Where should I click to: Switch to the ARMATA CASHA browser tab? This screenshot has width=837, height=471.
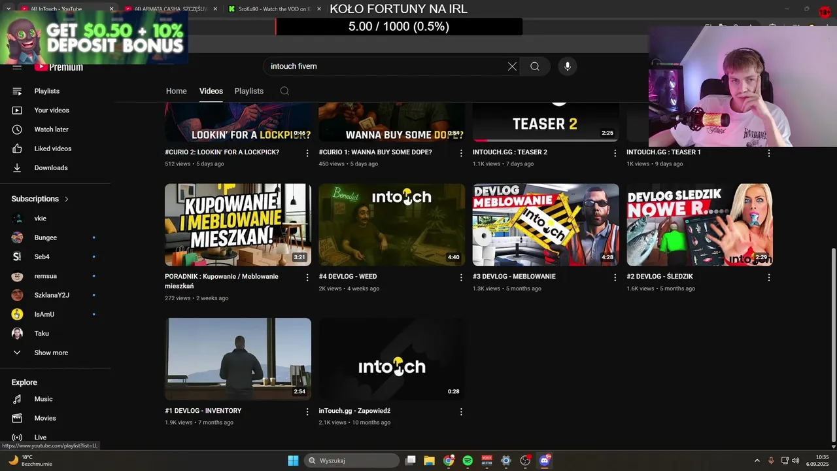point(170,9)
